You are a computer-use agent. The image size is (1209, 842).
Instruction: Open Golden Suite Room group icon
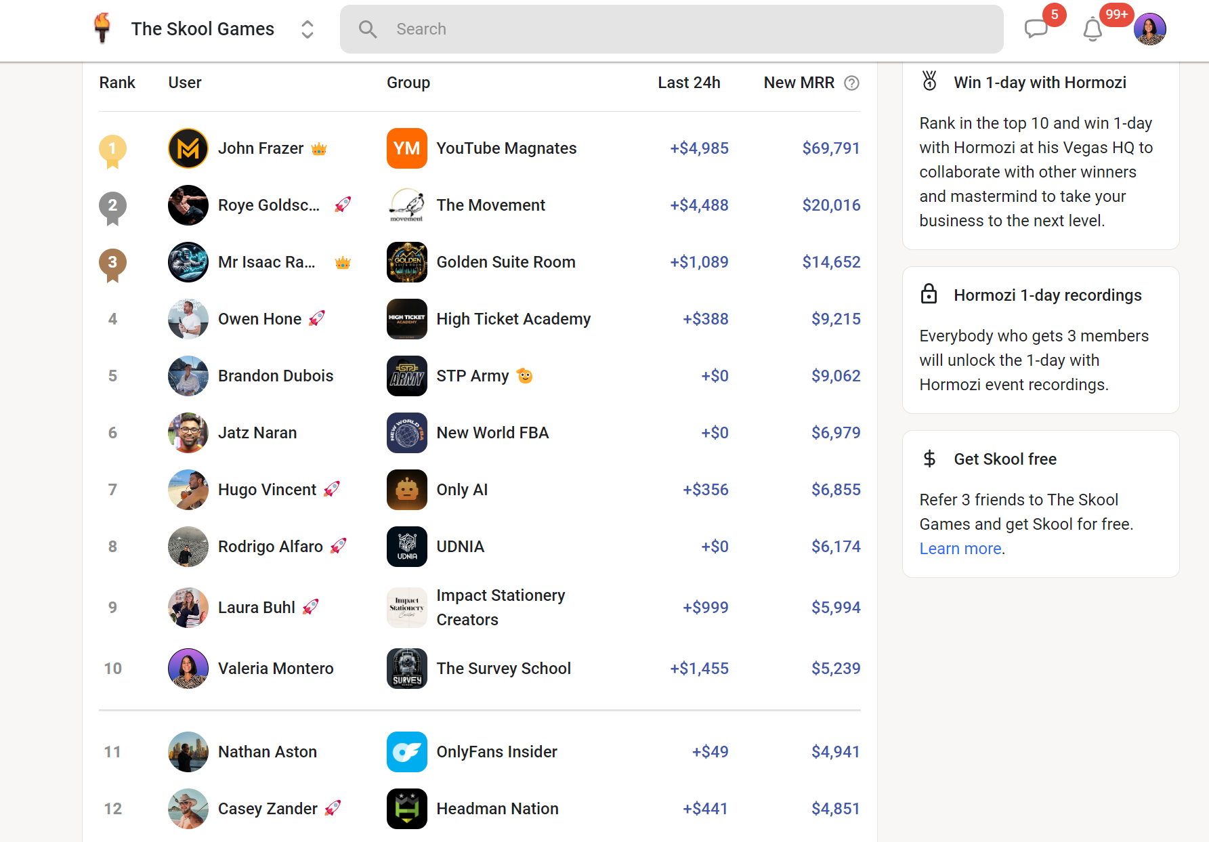click(407, 262)
